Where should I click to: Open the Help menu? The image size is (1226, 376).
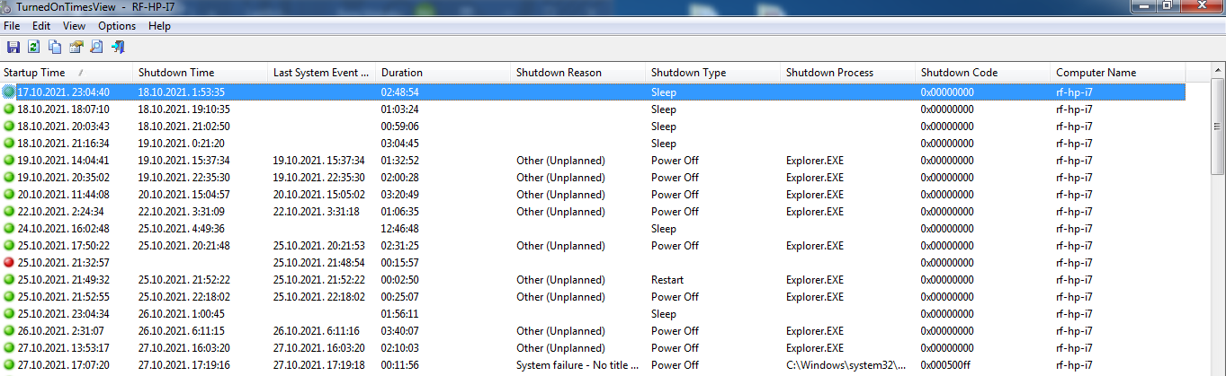tap(159, 26)
